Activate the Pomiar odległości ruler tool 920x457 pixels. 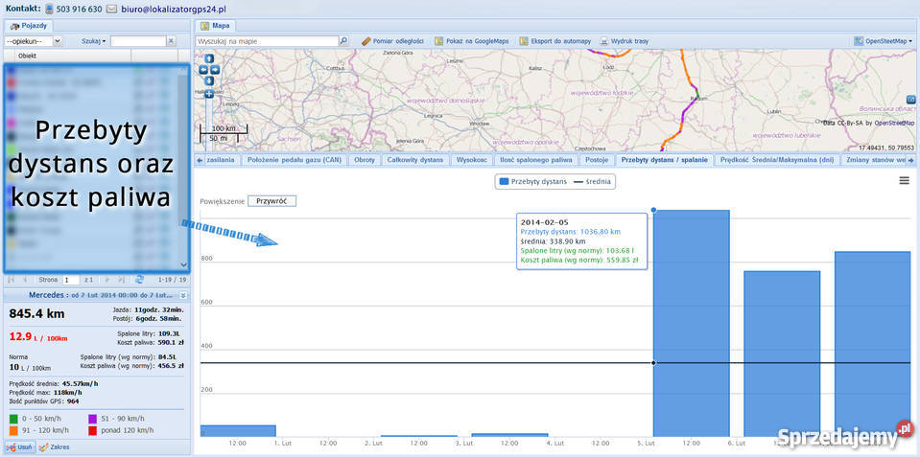[392, 41]
